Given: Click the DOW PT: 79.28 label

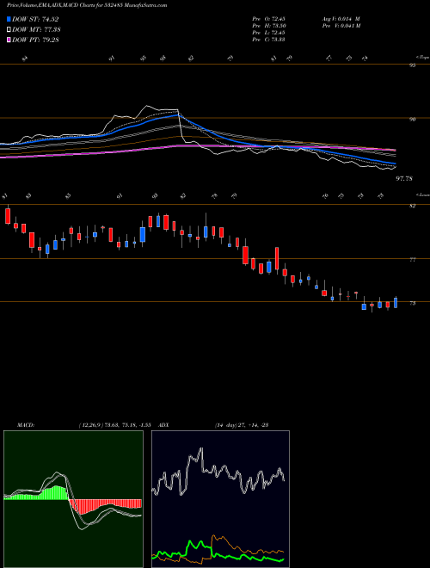Looking at the screenshot, I should point(35,40).
